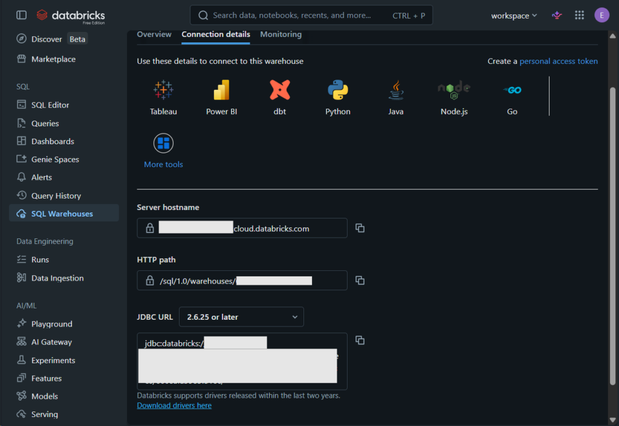Viewport: 619px width, 426px height.
Task: Click the Download drivers here link
Action: coord(174,405)
